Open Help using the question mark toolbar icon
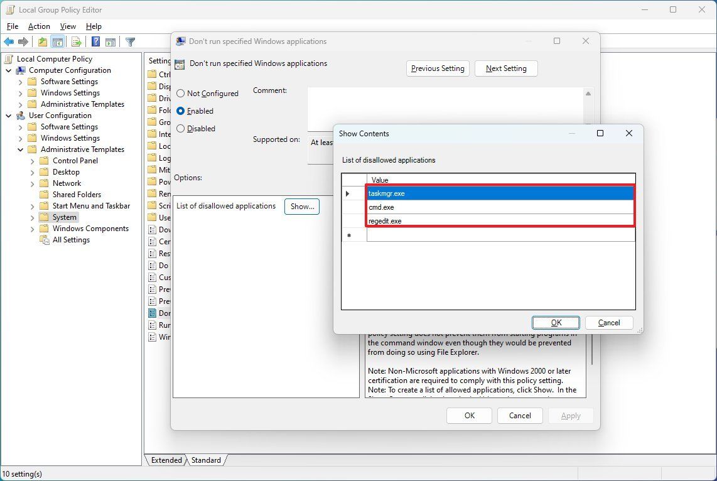717x481 pixels. (94, 41)
